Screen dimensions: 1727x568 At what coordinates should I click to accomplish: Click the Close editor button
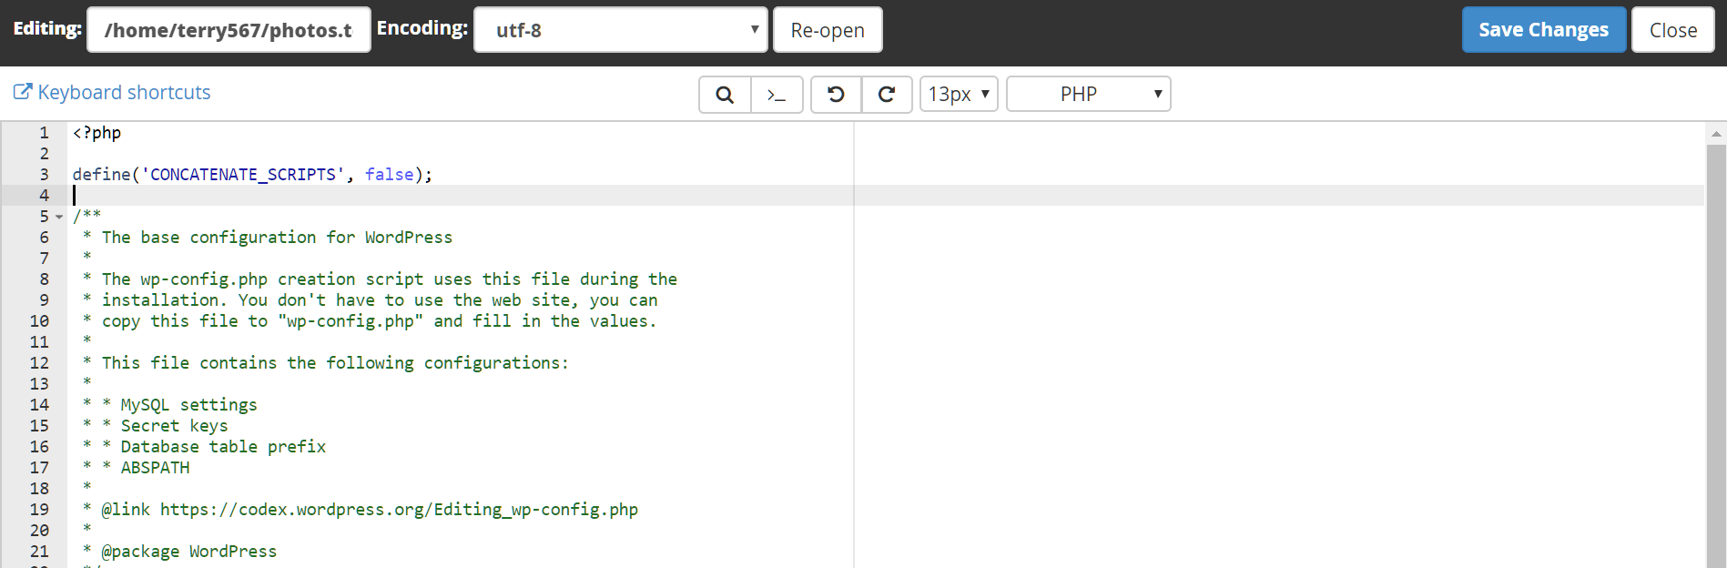click(1673, 30)
